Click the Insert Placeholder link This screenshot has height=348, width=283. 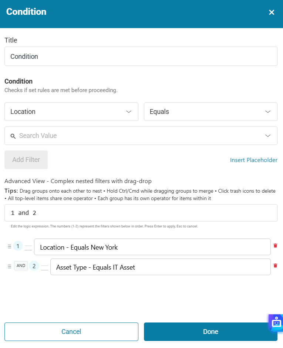click(x=253, y=160)
